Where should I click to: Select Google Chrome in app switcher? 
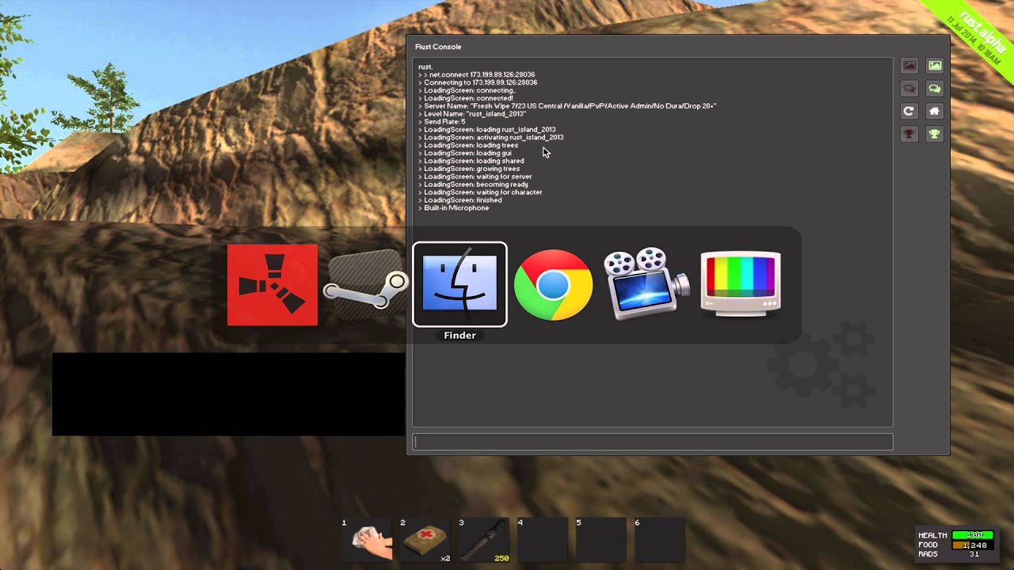coord(553,285)
